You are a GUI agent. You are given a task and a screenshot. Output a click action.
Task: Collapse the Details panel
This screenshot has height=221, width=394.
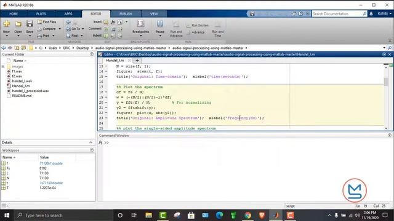click(x=90, y=142)
